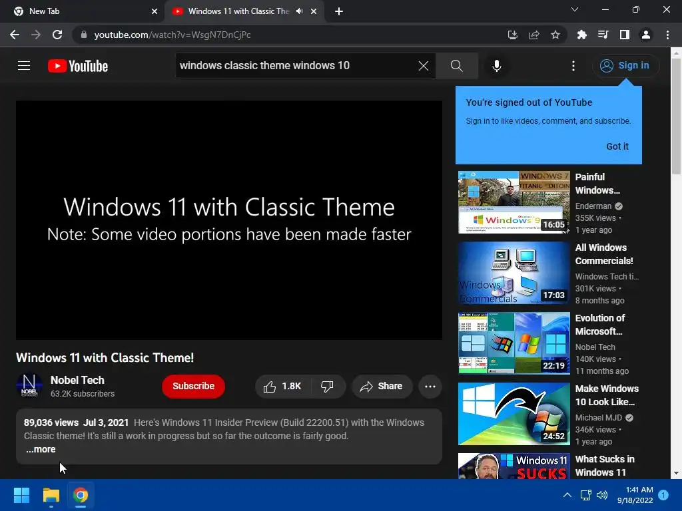Open Make Windows 10 Look Like title
This screenshot has width=682, height=511.
607,395
